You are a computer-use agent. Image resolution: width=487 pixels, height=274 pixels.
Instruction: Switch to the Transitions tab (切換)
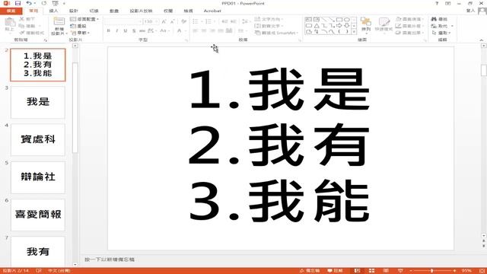[94, 11]
